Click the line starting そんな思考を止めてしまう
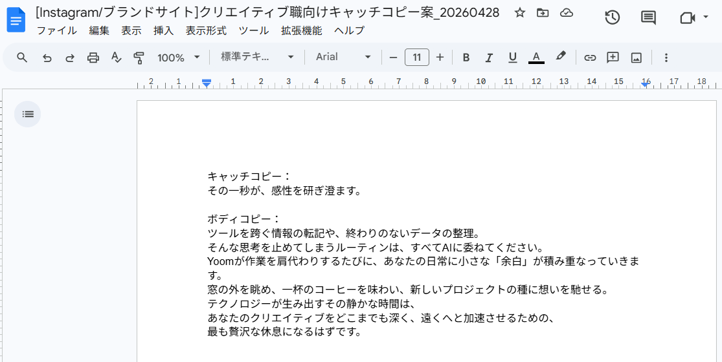 click(376, 248)
